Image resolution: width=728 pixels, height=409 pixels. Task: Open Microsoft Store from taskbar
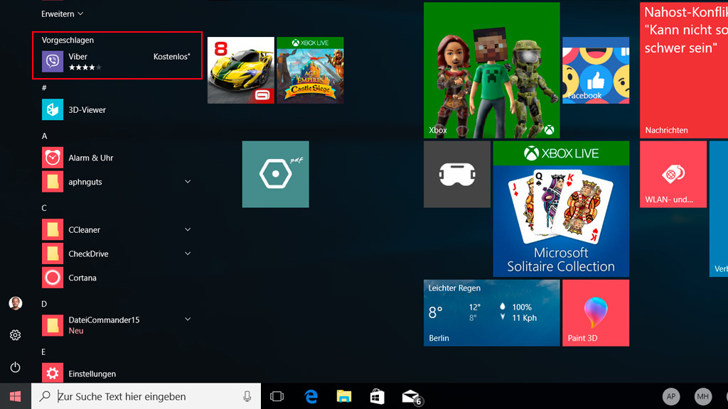pyautogui.click(x=377, y=397)
